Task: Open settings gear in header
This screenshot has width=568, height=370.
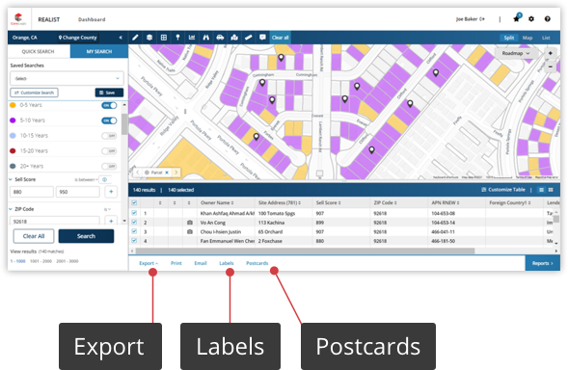Action: click(x=531, y=19)
